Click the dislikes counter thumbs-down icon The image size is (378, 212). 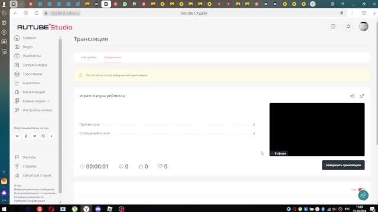coord(160,166)
